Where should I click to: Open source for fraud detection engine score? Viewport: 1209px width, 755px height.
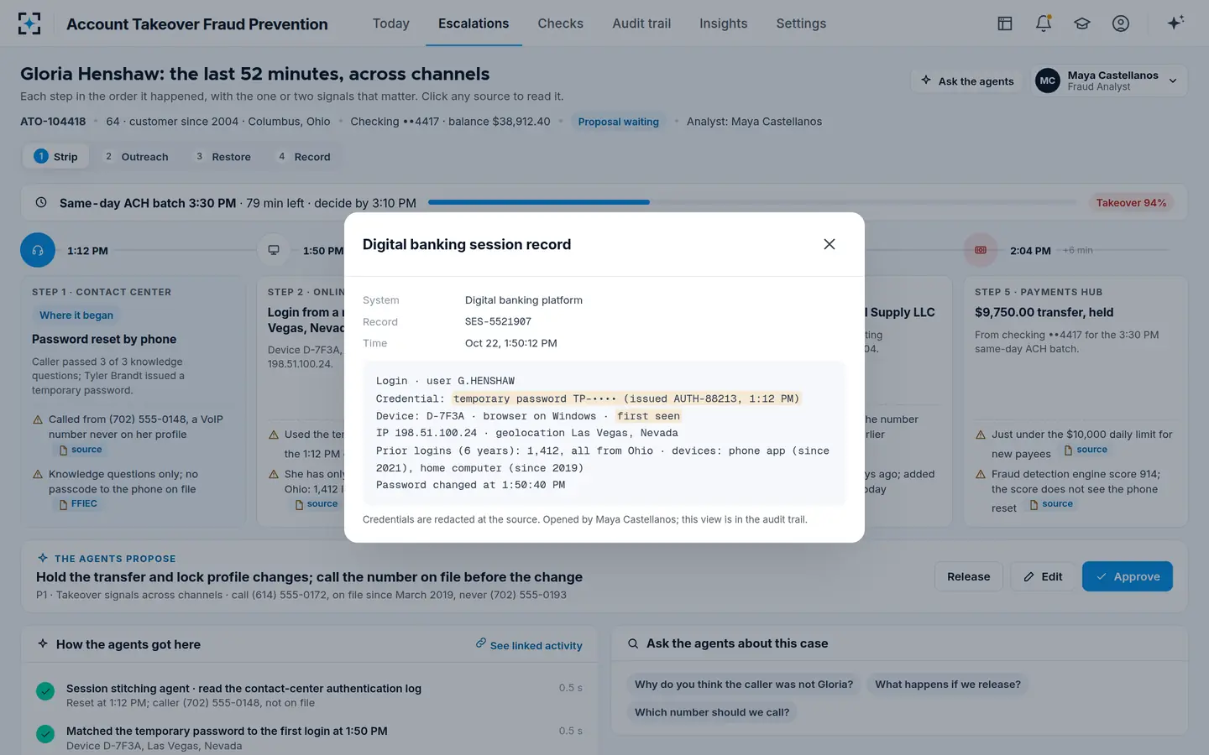(1051, 504)
